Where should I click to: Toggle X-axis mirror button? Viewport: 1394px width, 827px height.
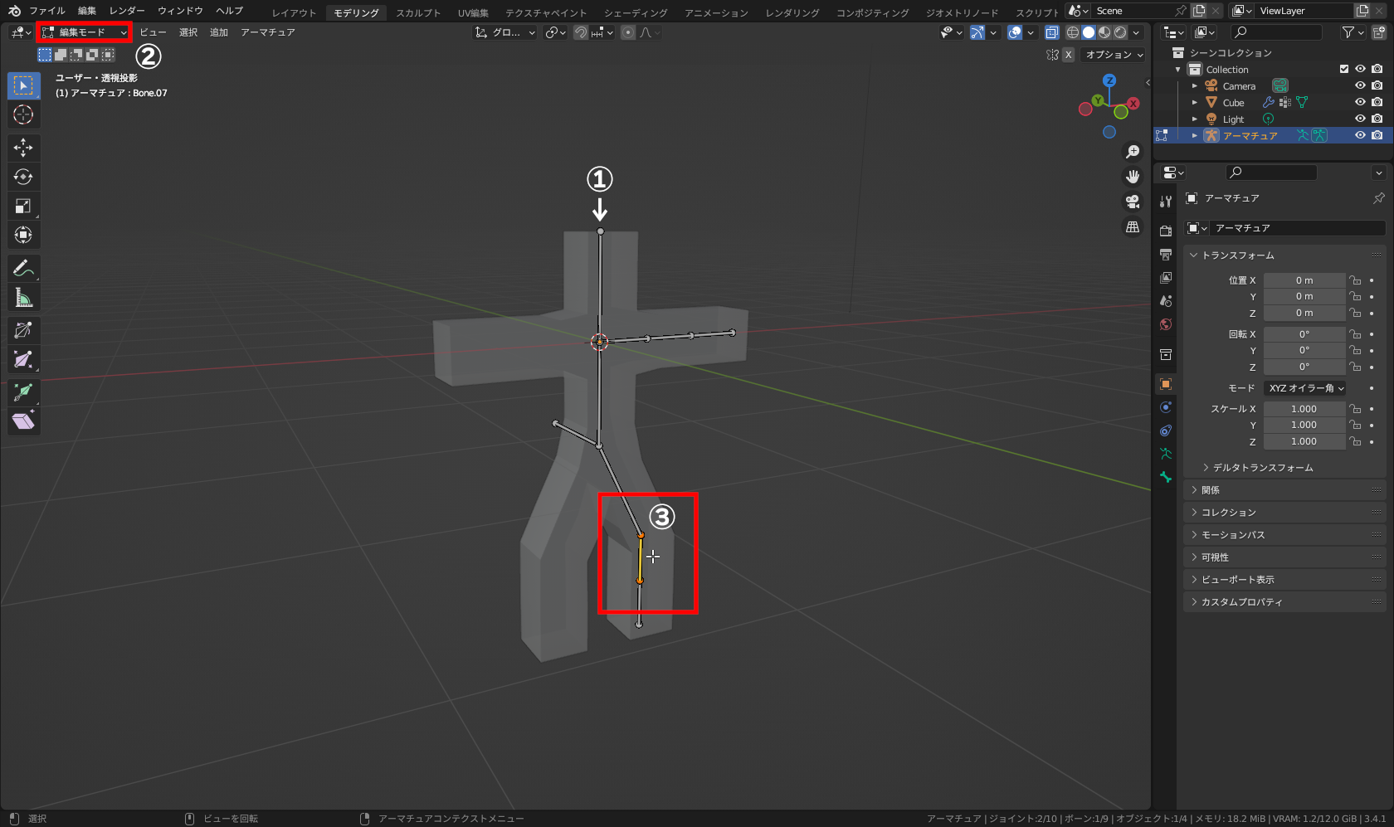click(x=1068, y=55)
